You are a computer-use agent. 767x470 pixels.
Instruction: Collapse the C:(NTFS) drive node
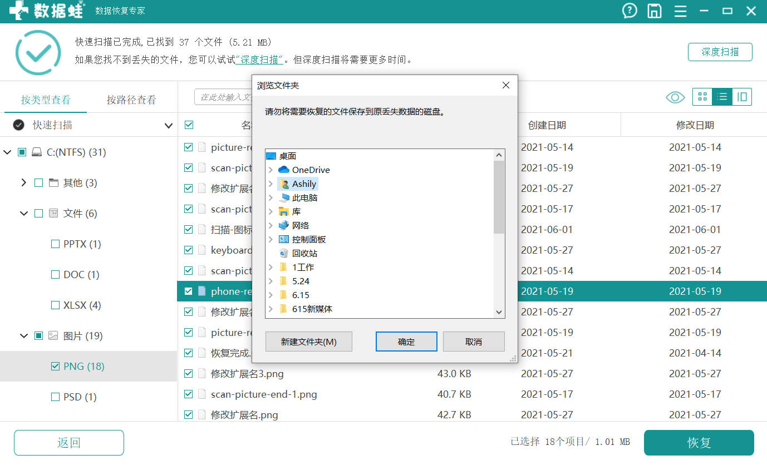(x=8, y=152)
